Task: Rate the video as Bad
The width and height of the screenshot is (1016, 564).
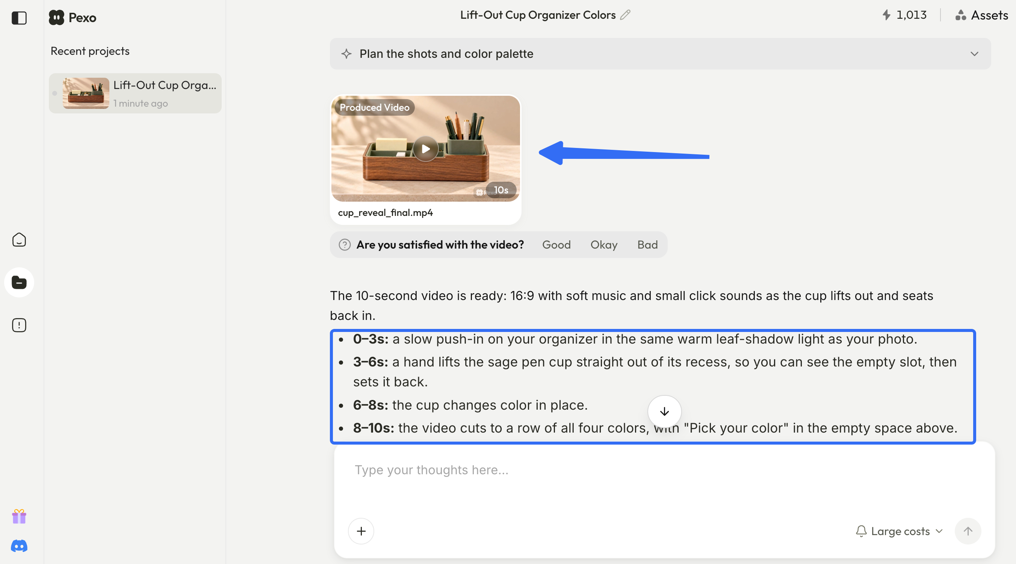Action: (x=648, y=245)
